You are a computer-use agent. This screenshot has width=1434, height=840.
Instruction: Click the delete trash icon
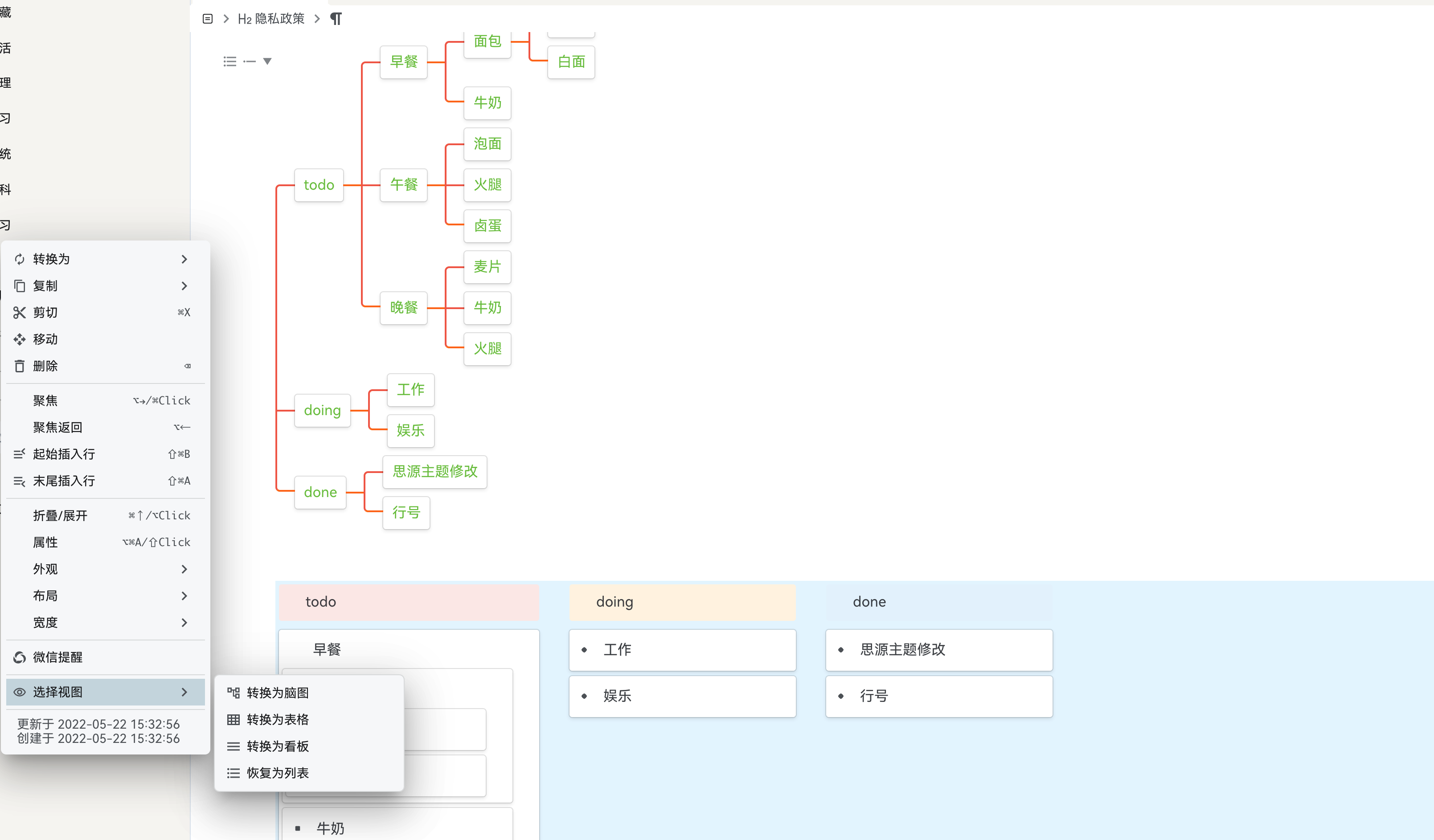point(19,366)
